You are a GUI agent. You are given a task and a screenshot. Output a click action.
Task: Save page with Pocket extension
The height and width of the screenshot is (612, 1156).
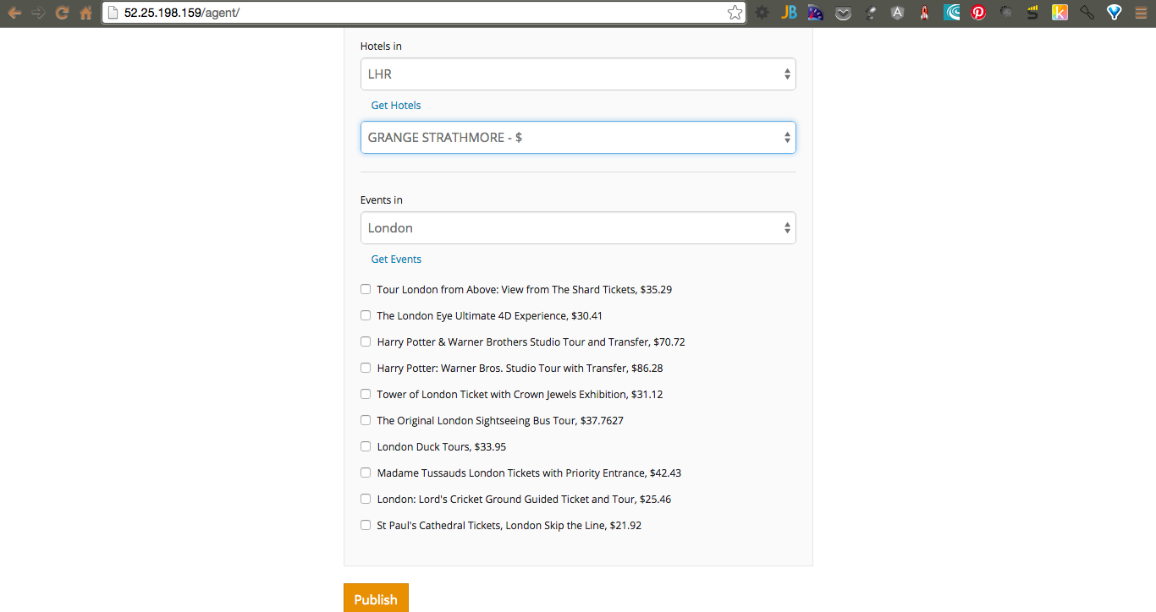(x=843, y=13)
